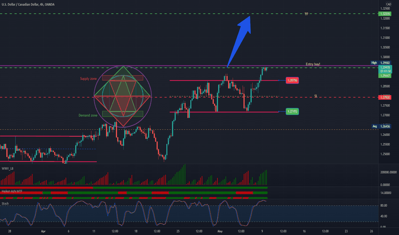Viewport: 399px width, 235px height.
Task: Click the 'May' date on time axis
Action: click(220, 232)
